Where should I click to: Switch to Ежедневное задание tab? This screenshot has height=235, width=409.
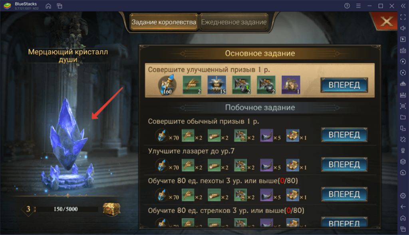tap(234, 22)
